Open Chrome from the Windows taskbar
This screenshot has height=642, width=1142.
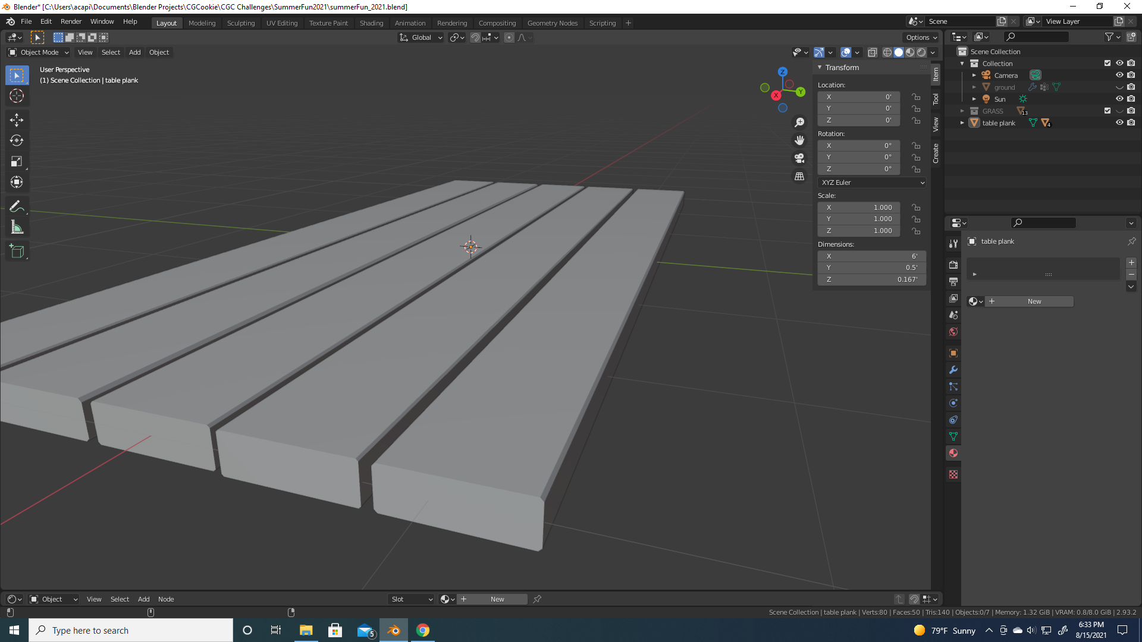click(423, 630)
